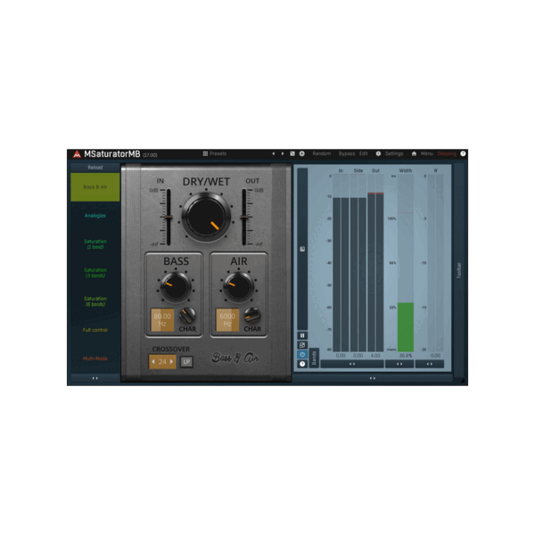The image size is (535, 535).
Task: Open the Presets grid browser
Action: [x=215, y=154]
